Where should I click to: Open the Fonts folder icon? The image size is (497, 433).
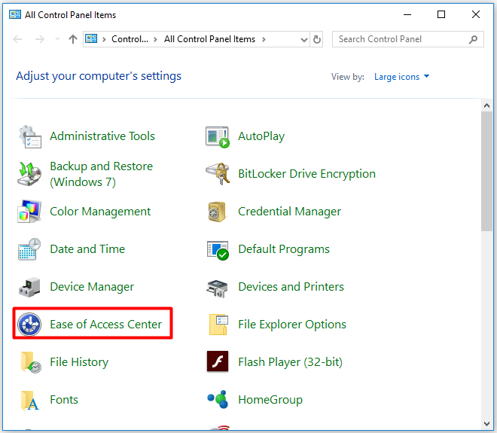(x=29, y=401)
